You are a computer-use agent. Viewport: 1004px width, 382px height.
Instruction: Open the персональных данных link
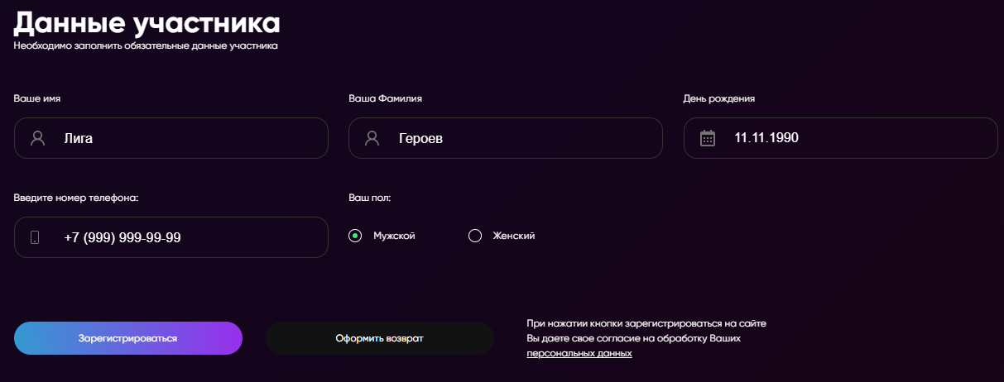(x=579, y=353)
